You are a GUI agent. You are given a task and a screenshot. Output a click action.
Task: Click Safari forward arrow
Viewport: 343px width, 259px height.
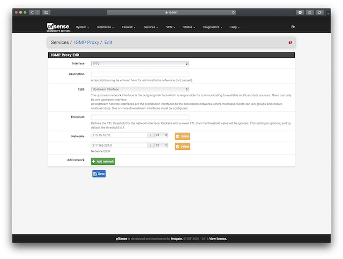tap(38, 12)
